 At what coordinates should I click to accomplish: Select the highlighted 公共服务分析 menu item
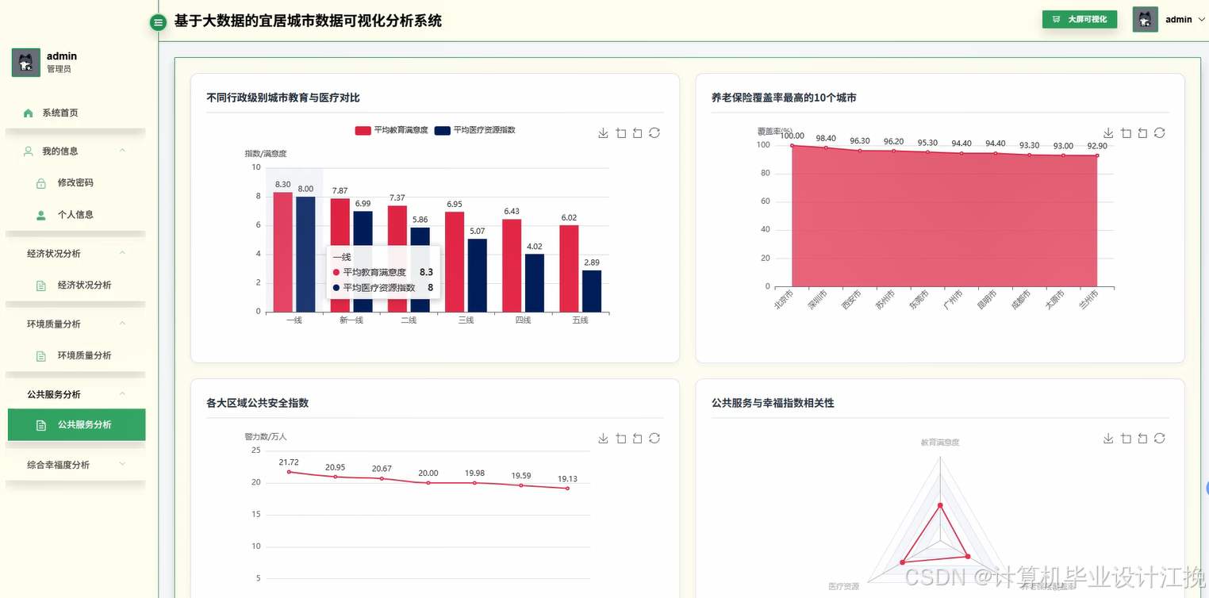point(76,424)
